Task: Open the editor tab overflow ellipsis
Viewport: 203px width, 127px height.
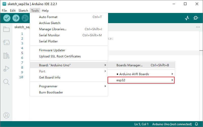Action: 198,27
